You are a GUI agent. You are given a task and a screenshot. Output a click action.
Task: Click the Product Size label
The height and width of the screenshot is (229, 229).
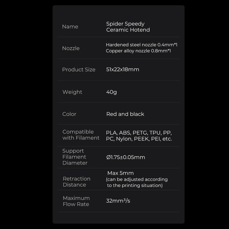(x=79, y=70)
